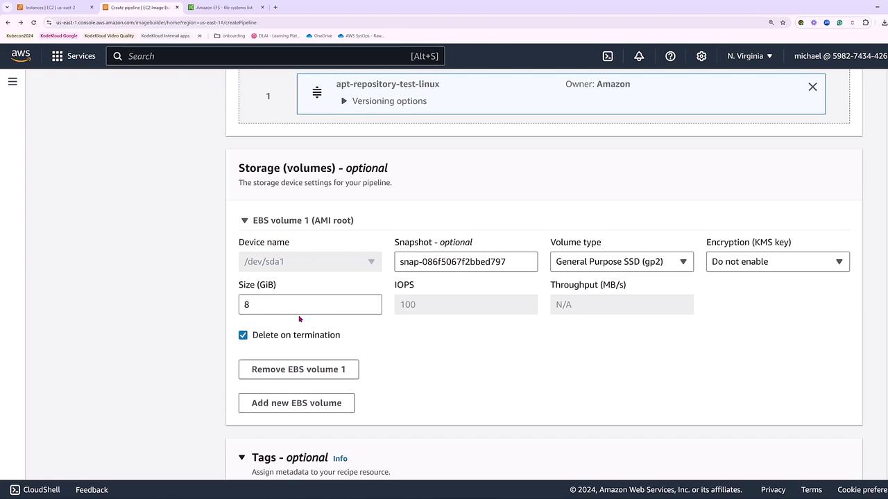This screenshot has height=499, width=888.
Task: Open the tab search dropdown arrow
Action: 7,8
